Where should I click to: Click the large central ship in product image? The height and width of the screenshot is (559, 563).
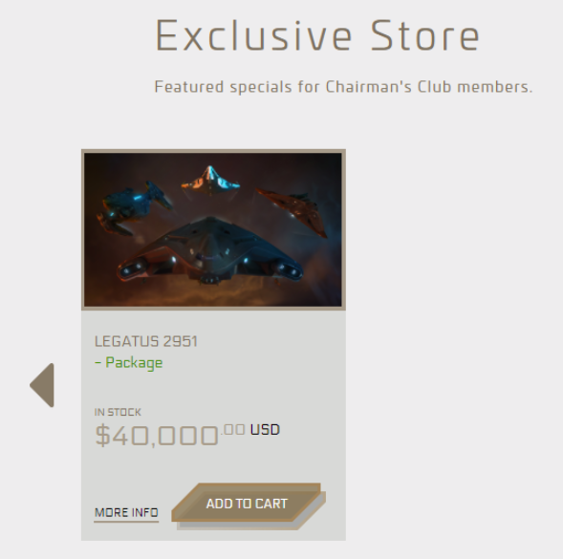(x=211, y=251)
